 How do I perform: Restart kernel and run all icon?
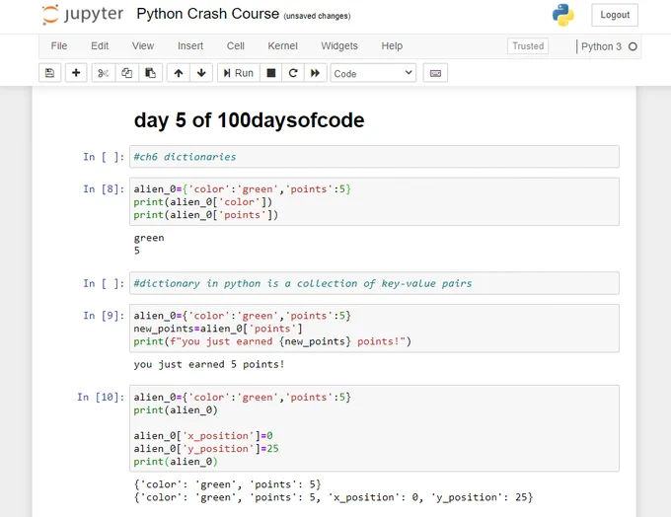click(316, 73)
